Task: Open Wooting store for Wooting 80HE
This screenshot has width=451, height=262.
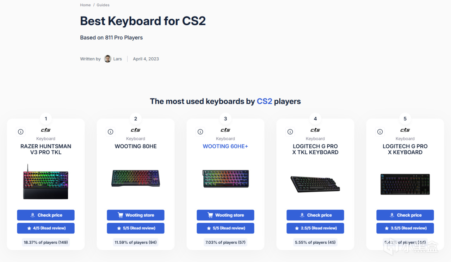Action: pyautogui.click(x=136, y=215)
